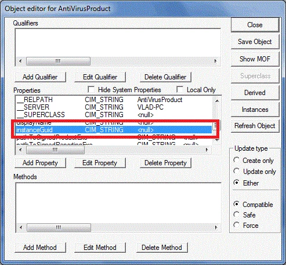This screenshot has height=265, width=286.
Task: Click the VLAD-PC value
Action: (150, 107)
